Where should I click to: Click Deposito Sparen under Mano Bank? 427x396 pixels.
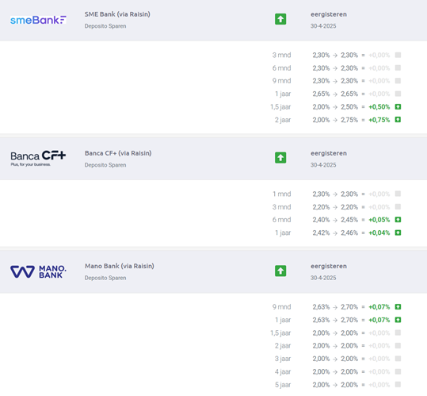coord(105,278)
